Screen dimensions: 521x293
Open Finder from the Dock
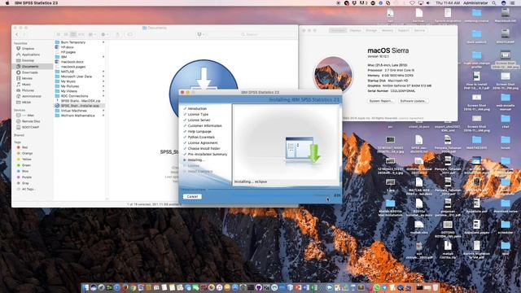85,287
